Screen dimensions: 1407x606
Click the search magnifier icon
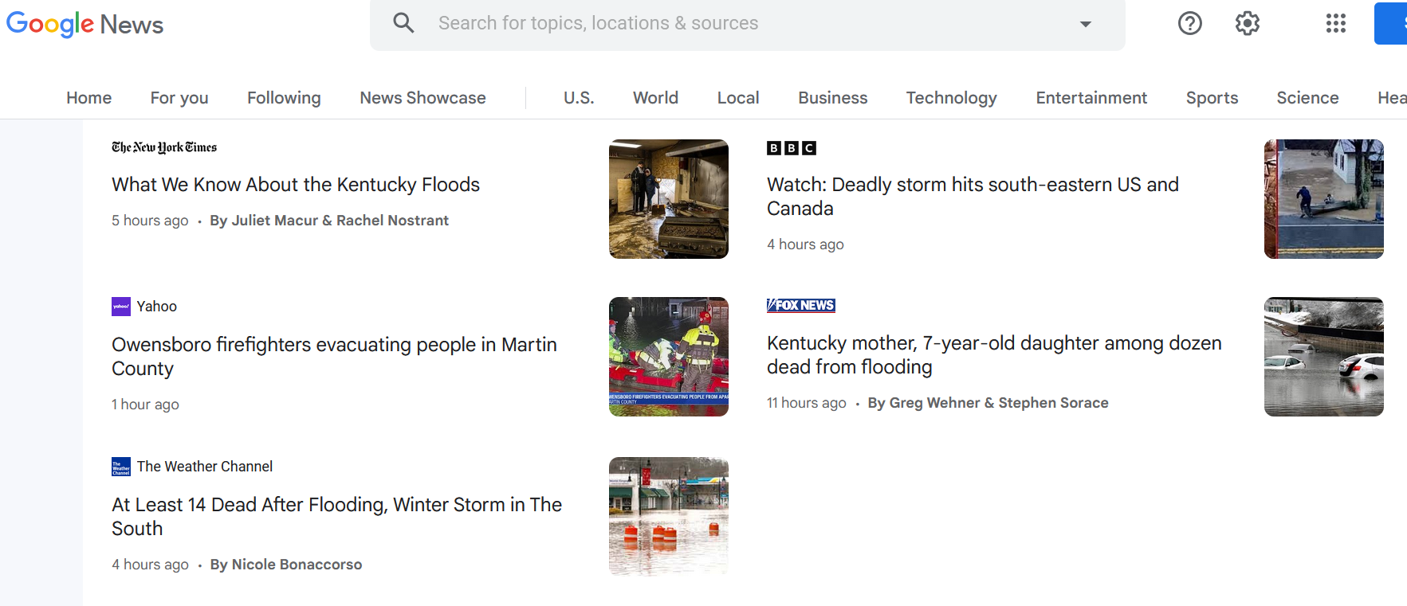(404, 23)
